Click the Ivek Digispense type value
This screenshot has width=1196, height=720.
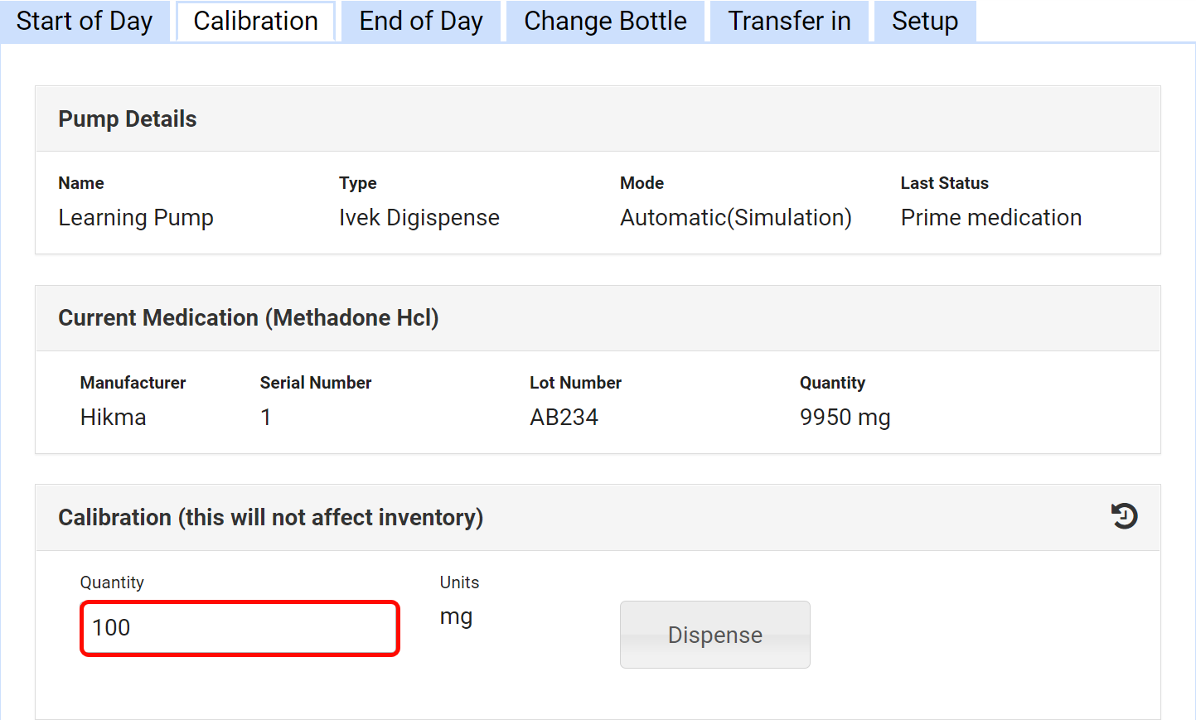pyautogui.click(x=419, y=218)
